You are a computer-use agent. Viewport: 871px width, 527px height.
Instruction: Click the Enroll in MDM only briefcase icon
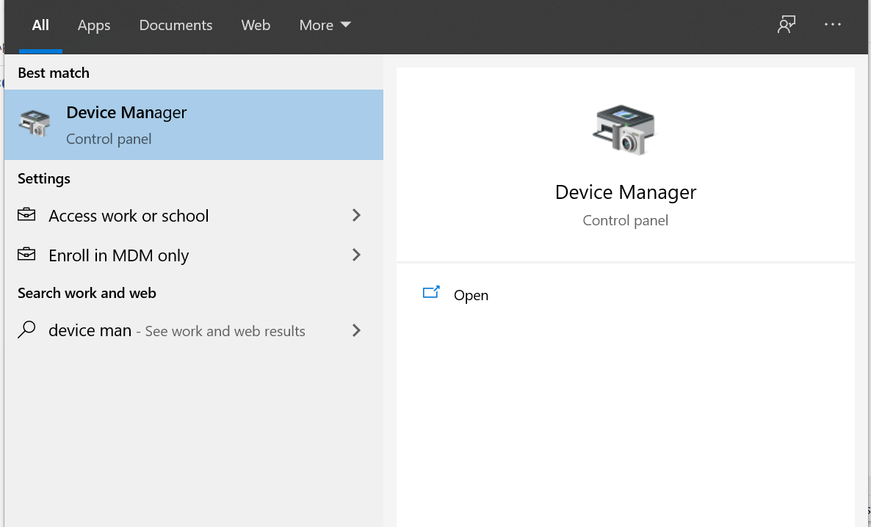tap(28, 255)
